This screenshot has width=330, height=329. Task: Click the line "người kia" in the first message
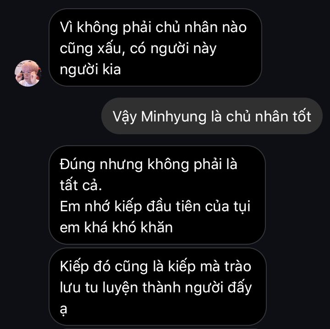90,69
